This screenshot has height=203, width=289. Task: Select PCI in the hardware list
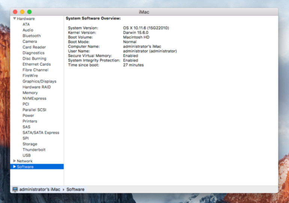[x=25, y=104]
